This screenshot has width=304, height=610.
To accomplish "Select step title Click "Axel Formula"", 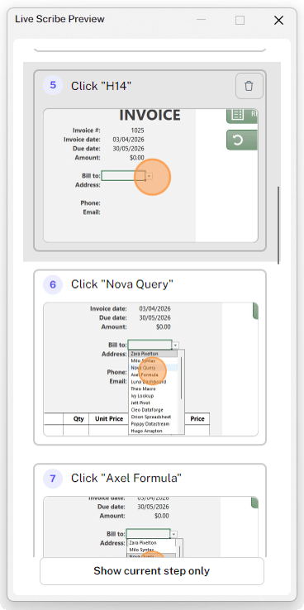I will pyautogui.click(x=126, y=478).
